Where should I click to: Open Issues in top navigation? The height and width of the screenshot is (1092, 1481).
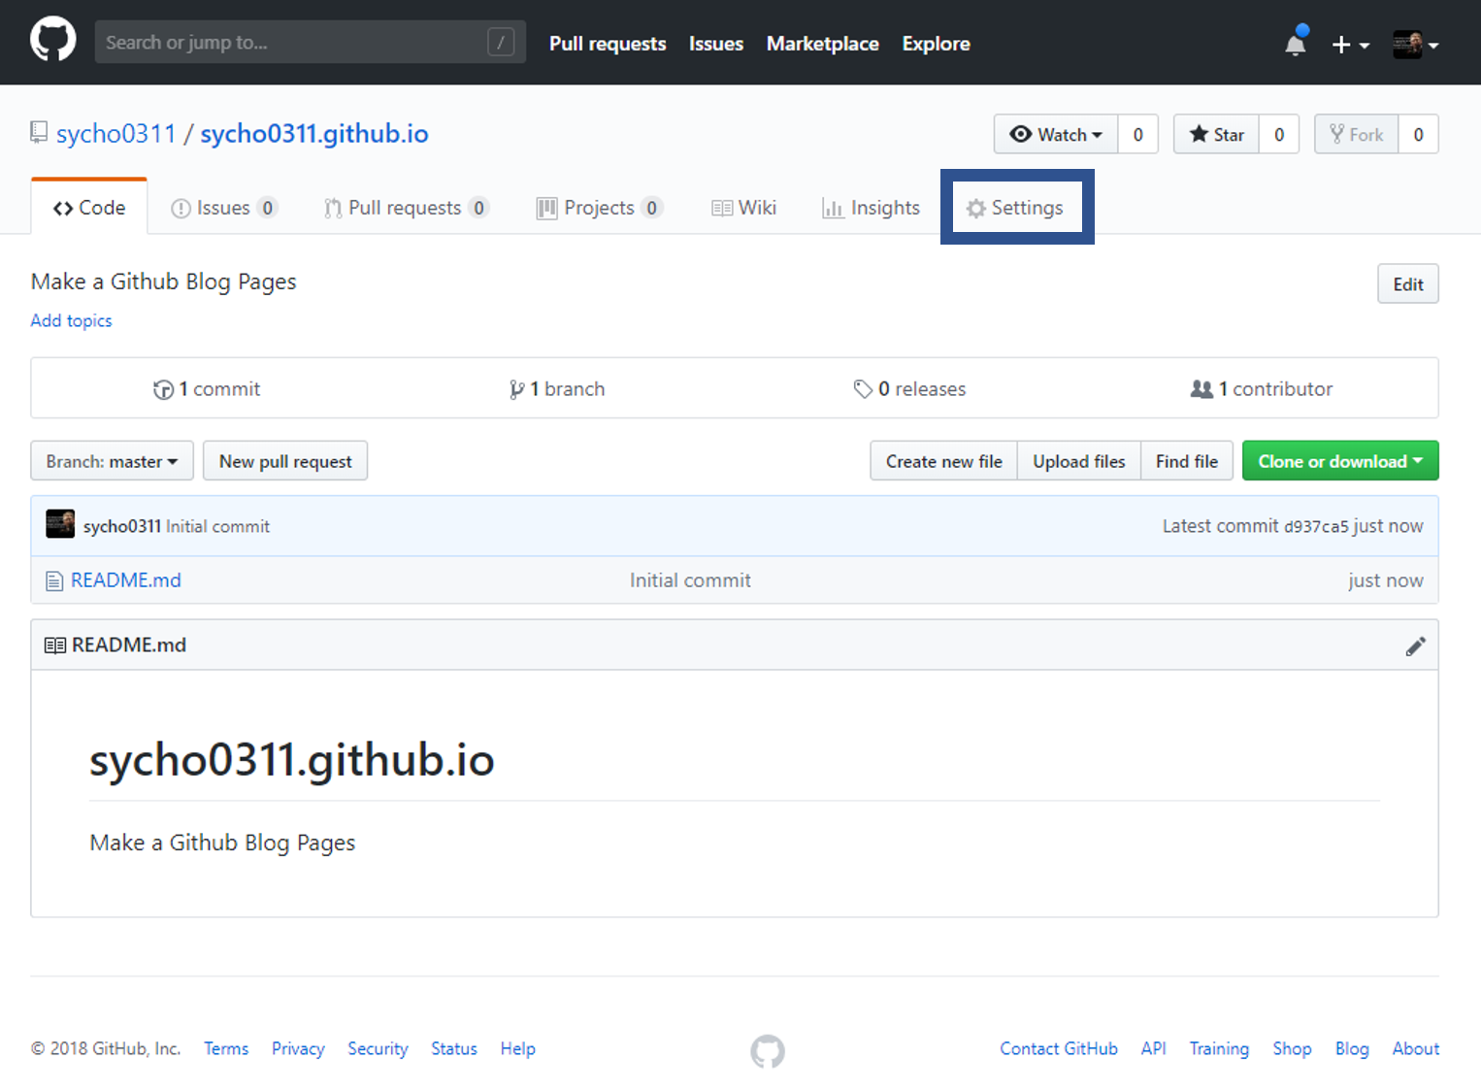click(716, 44)
